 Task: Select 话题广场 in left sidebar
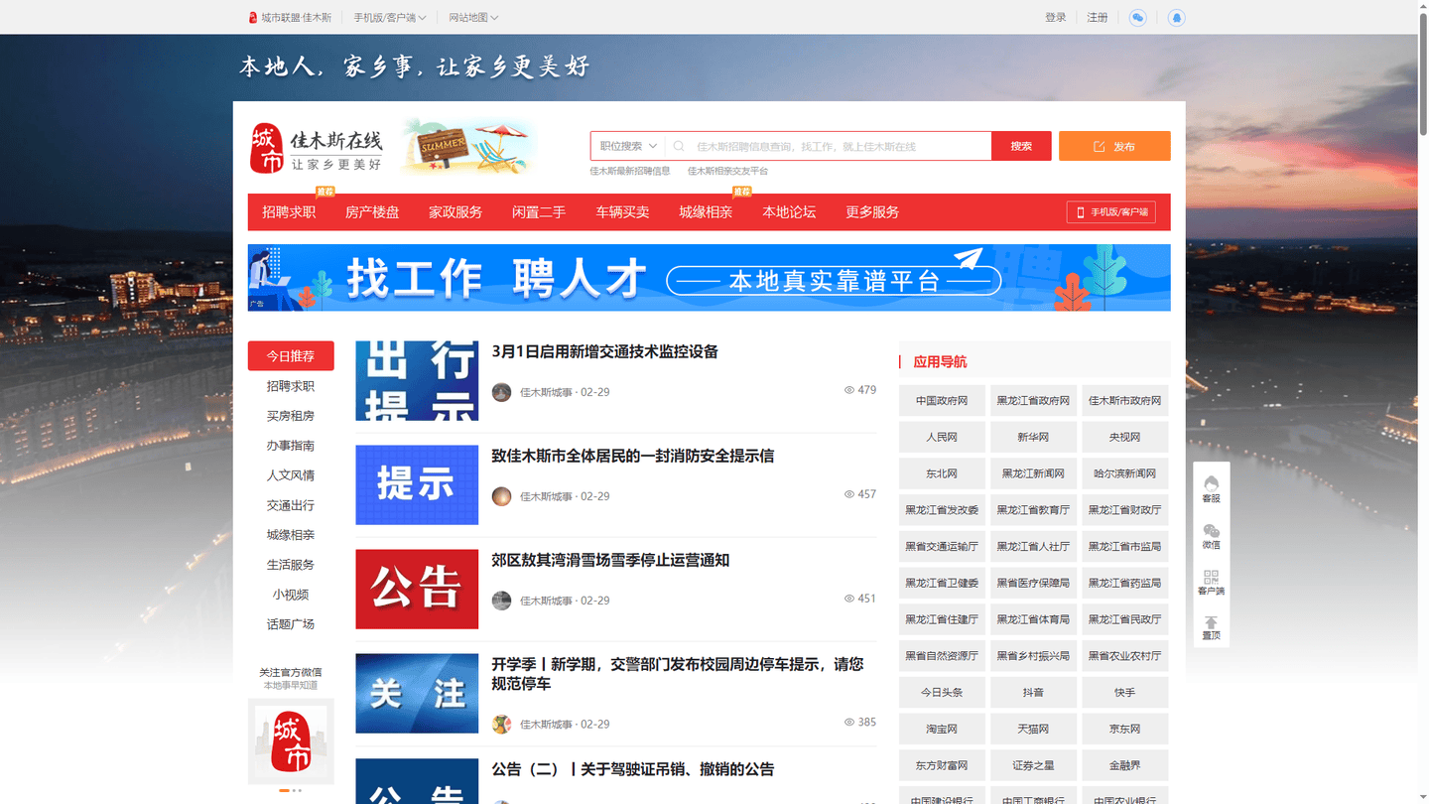pos(291,624)
